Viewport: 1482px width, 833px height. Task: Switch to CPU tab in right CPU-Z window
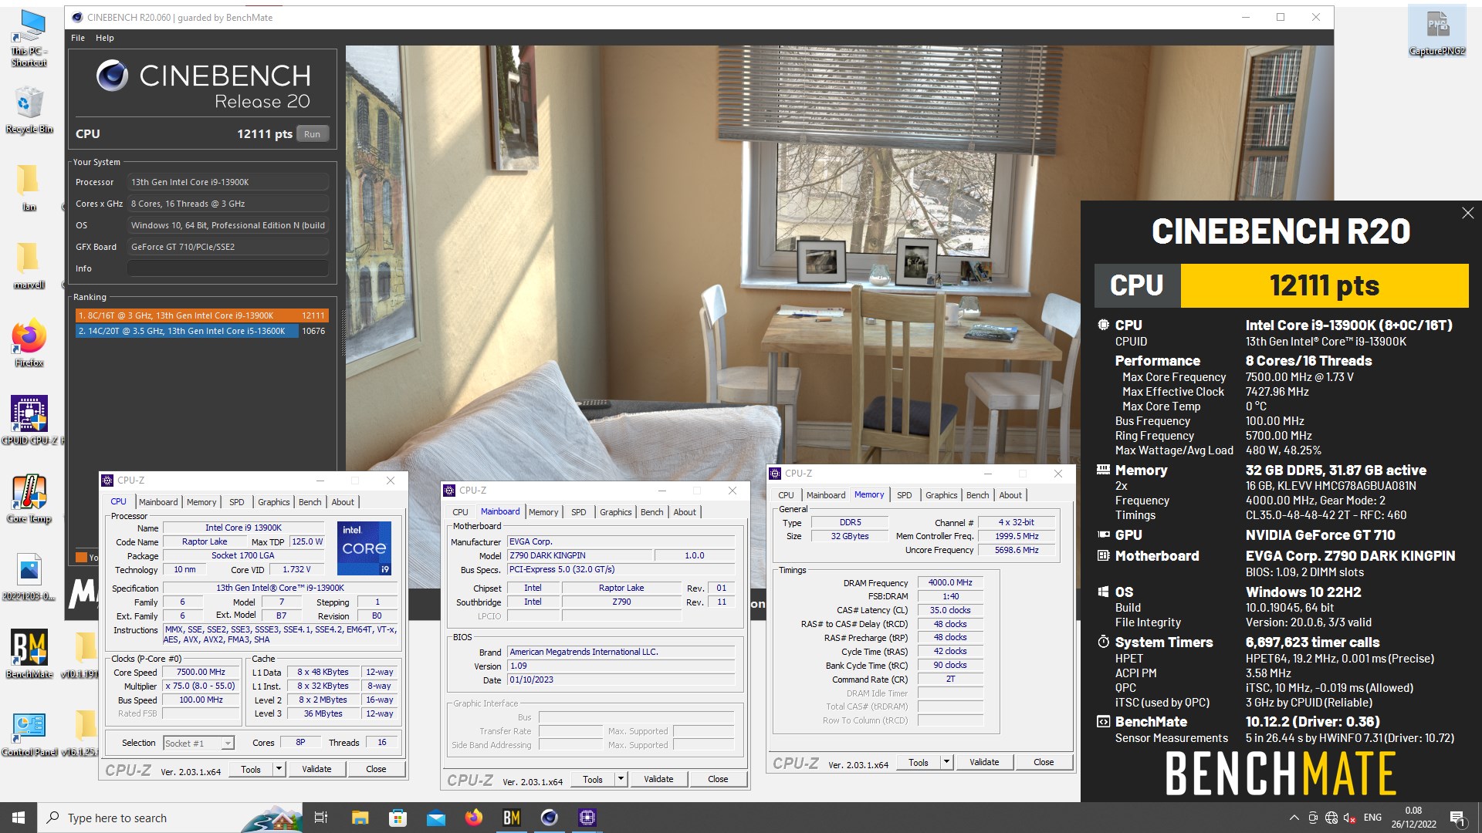click(x=786, y=495)
